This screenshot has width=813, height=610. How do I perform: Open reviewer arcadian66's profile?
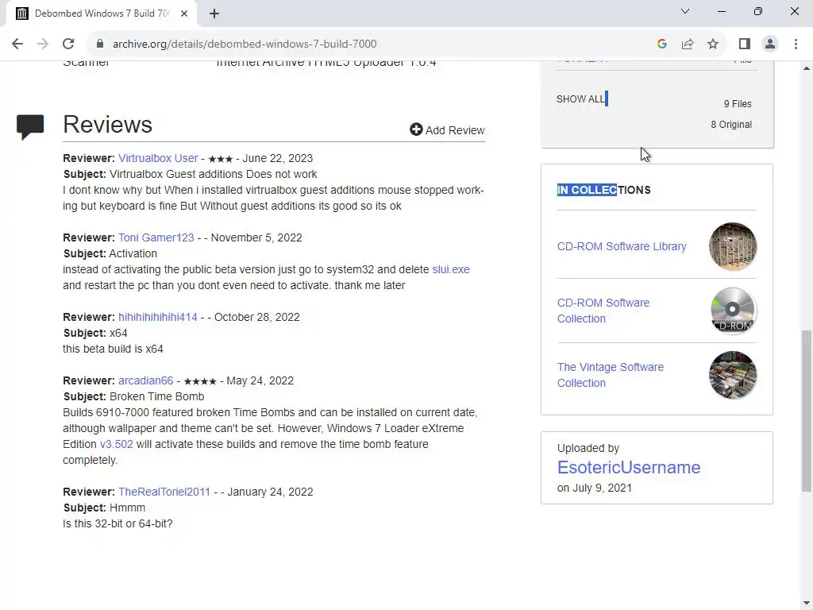click(x=146, y=380)
